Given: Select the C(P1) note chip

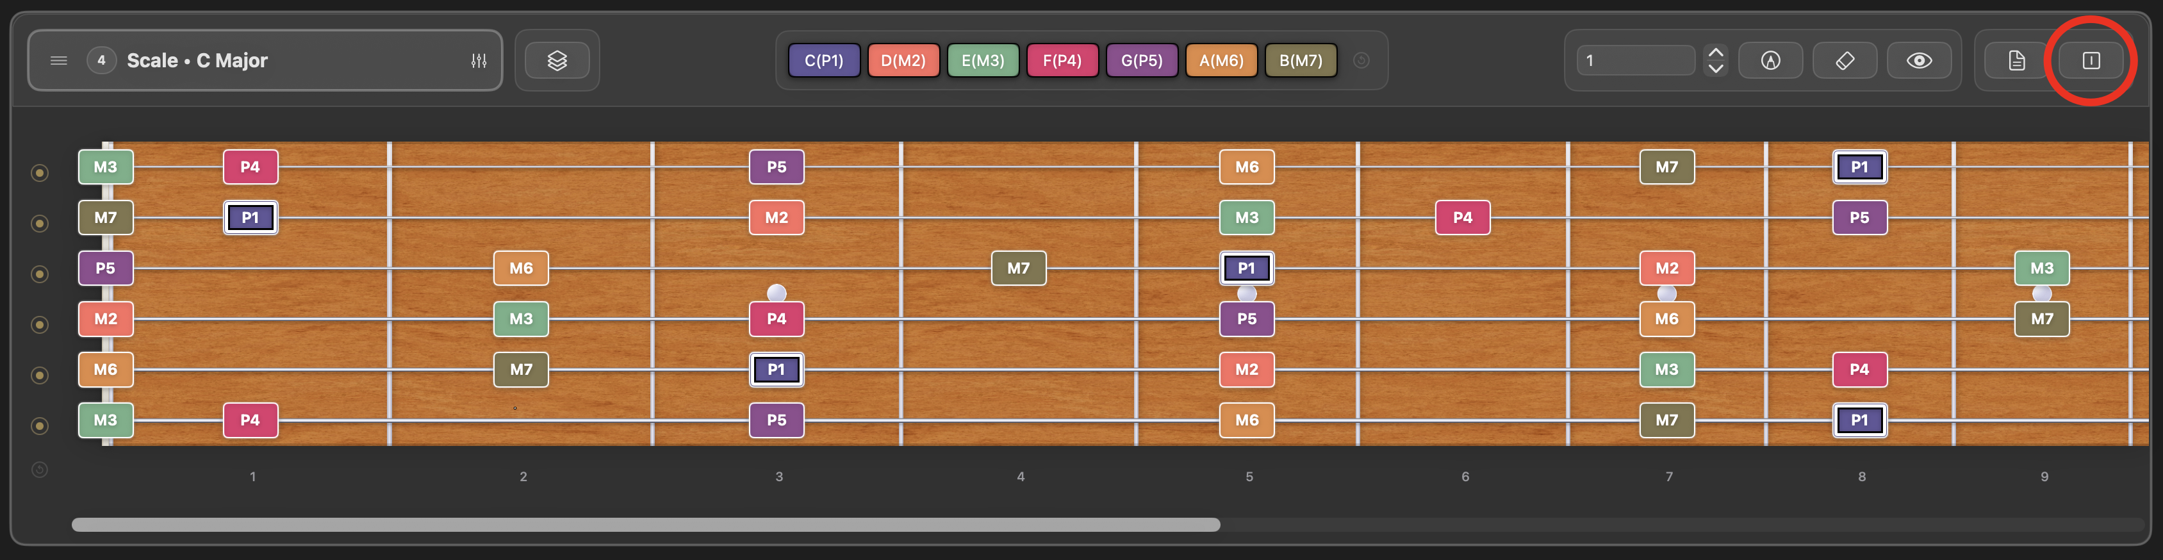Looking at the screenshot, I should pyautogui.click(x=824, y=60).
